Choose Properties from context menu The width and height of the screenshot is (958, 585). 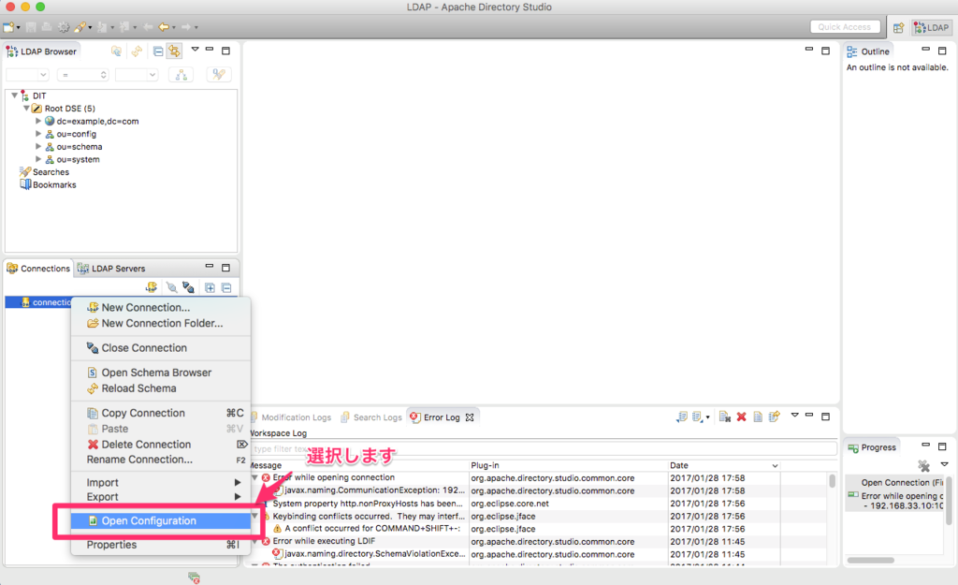tap(161, 545)
